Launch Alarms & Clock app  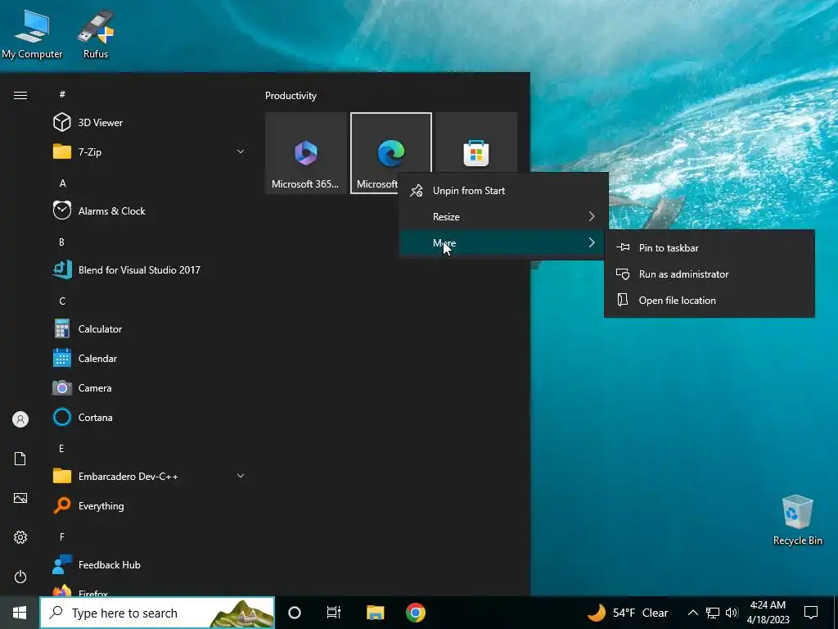pyautogui.click(x=150, y=210)
